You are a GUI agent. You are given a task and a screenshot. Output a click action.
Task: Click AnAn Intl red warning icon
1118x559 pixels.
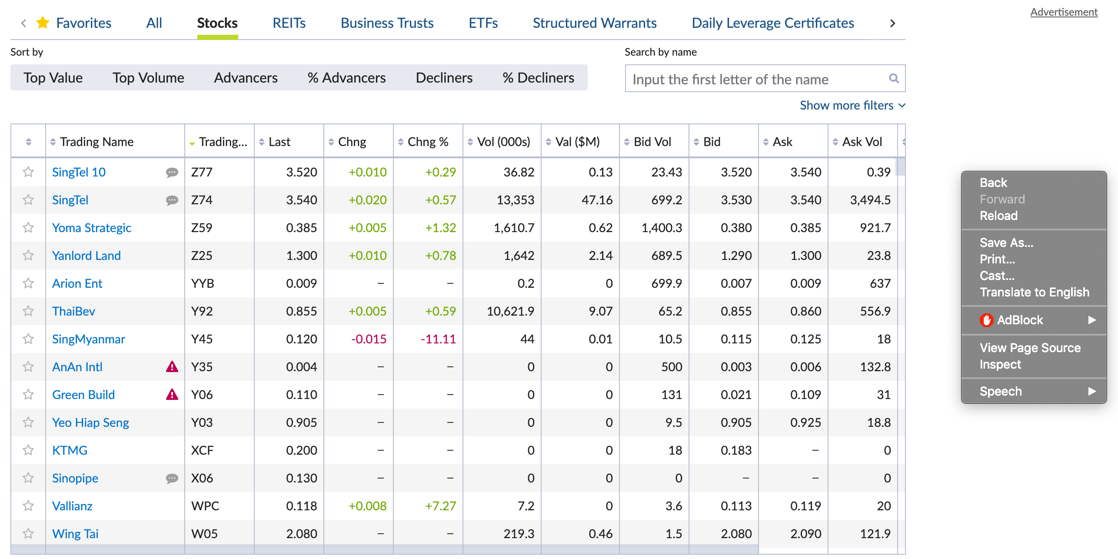point(172,367)
